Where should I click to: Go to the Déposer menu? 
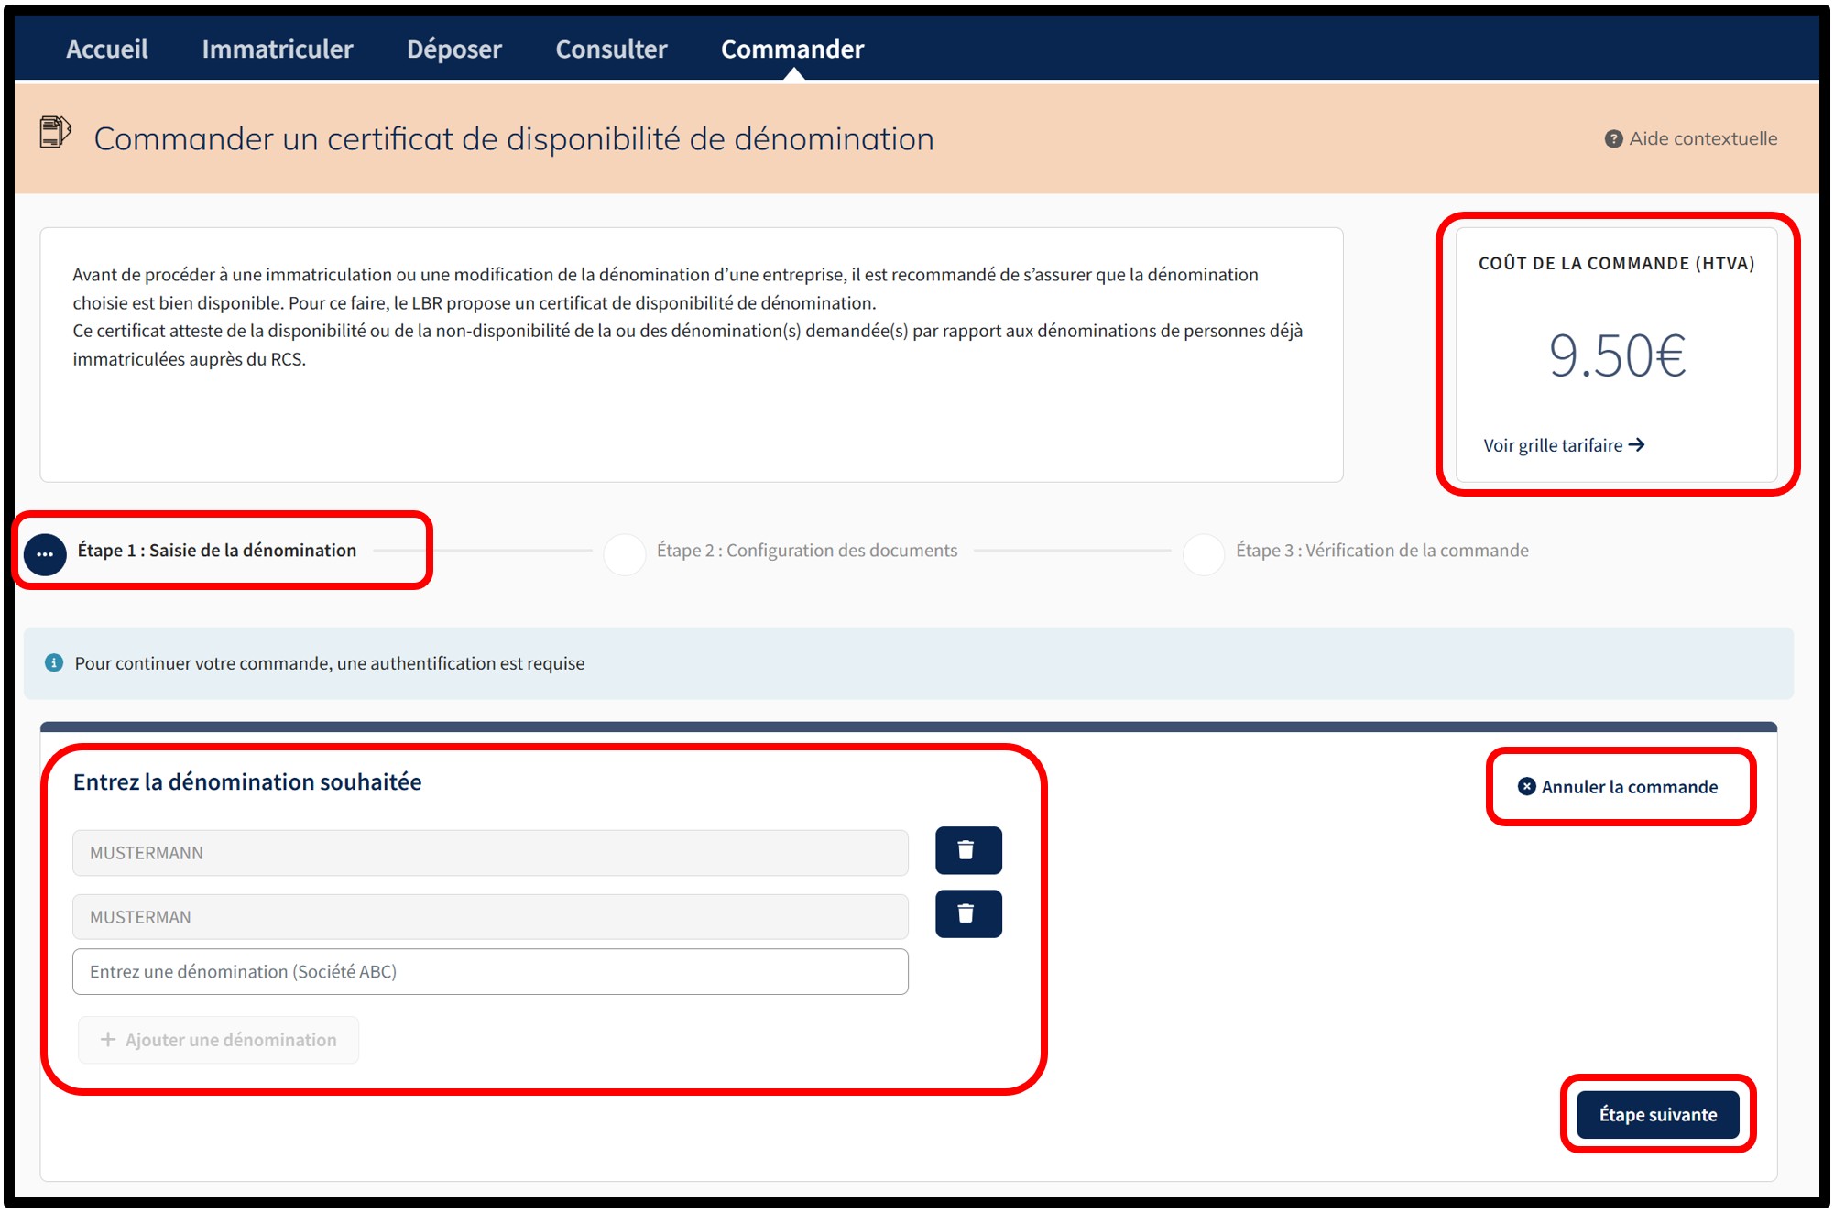pos(454,49)
